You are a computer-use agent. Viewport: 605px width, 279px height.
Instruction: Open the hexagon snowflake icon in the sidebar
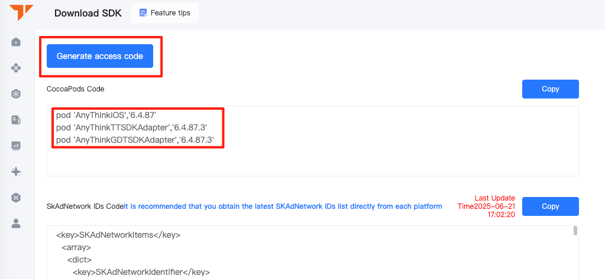tap(16, 94)
